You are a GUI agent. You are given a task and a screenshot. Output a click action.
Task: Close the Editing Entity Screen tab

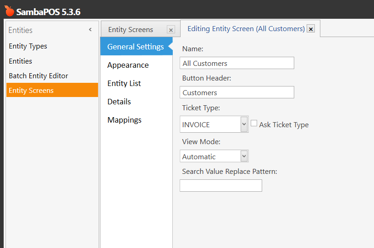tap(311, 29)
